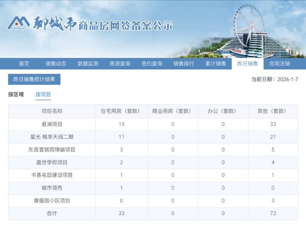Select the active 昨日销售 tab
306x227 pixels.
247,64
